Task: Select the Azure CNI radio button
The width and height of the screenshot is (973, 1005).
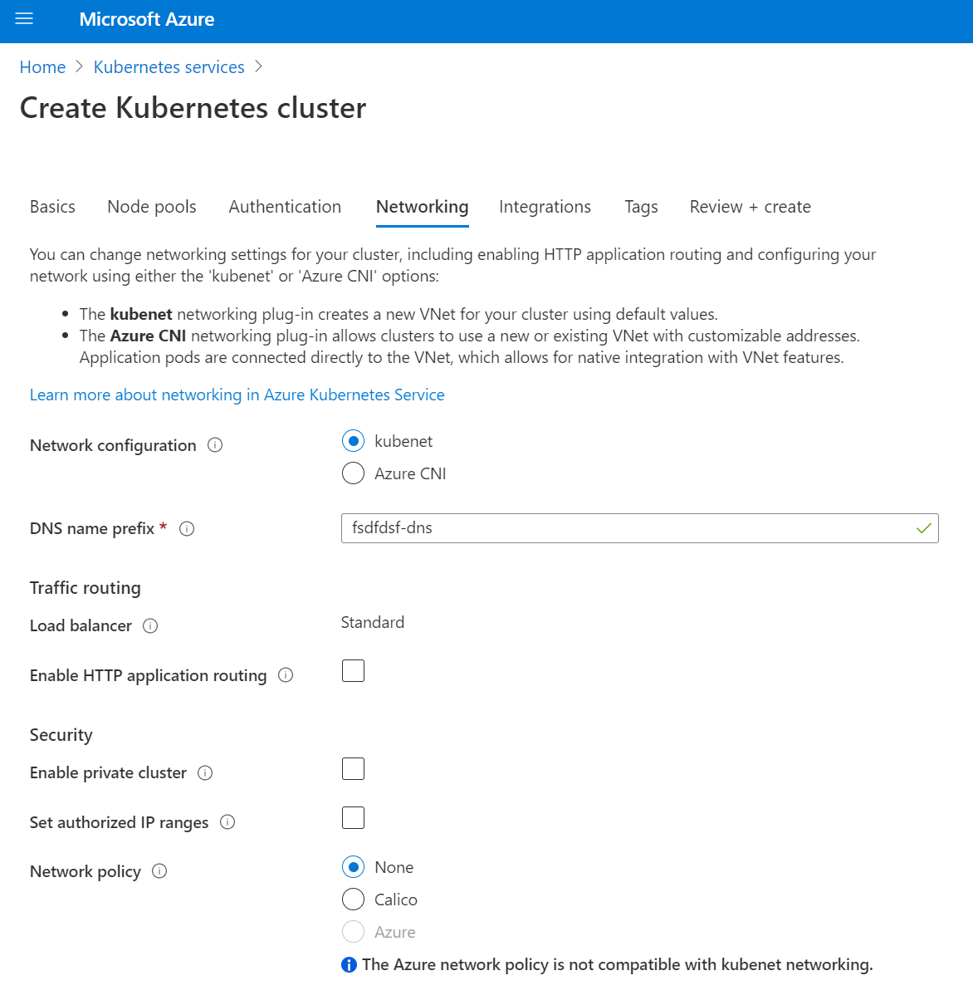Action: pos(353,473)
